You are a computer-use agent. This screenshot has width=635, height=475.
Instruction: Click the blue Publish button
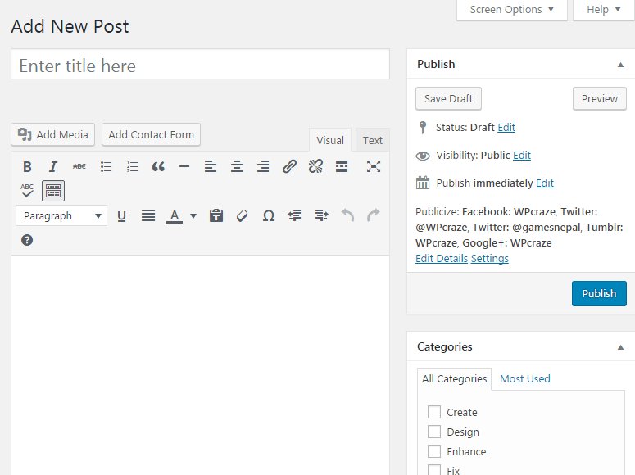600,293
